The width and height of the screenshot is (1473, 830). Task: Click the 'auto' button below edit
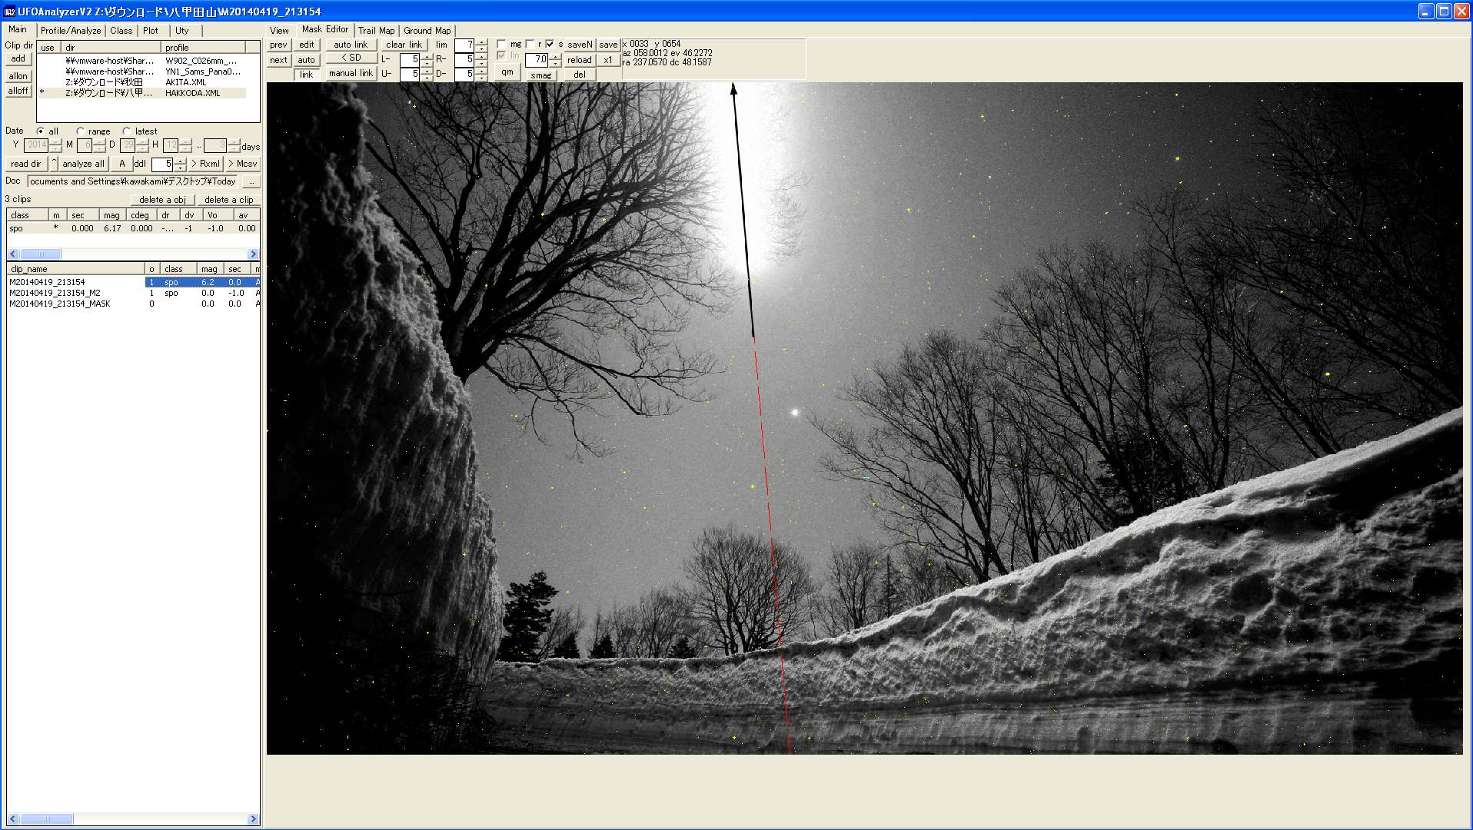click(x=307, y=60)
